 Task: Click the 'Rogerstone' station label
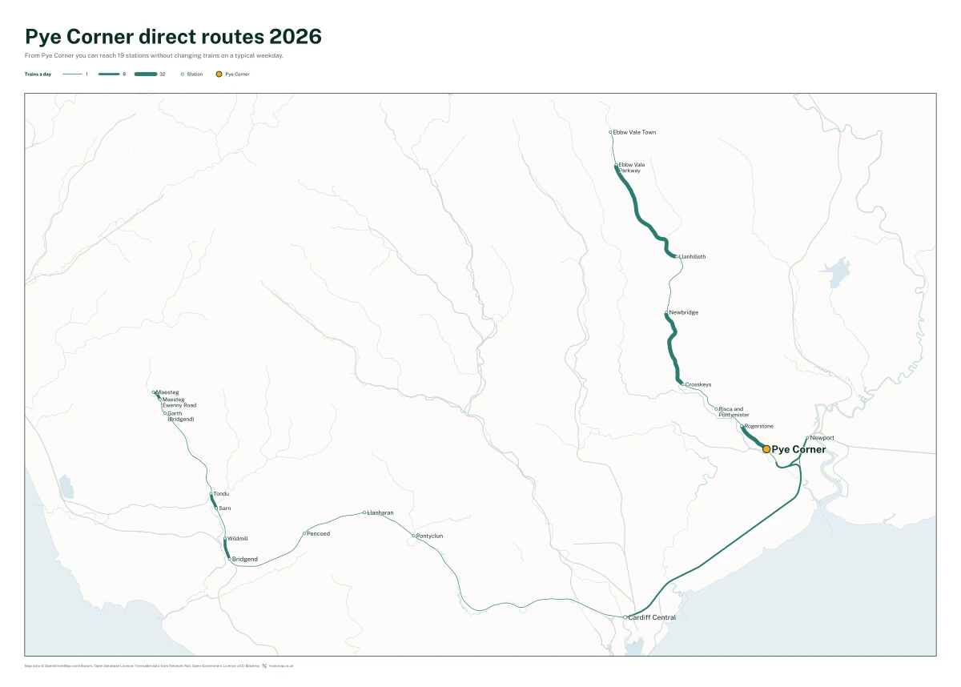(759, 426)
